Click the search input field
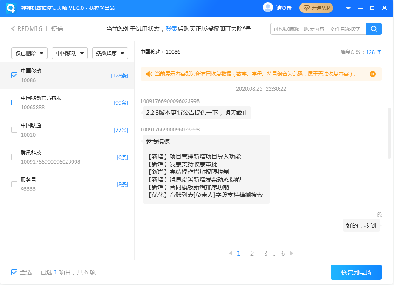Screen dimensions: 394x285 point(318,29)
